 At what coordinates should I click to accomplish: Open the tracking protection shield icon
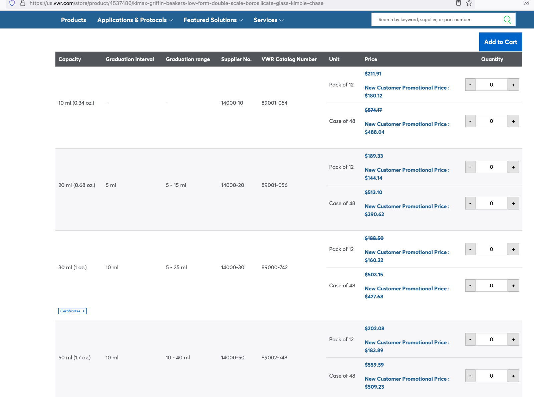pos(12,3)
